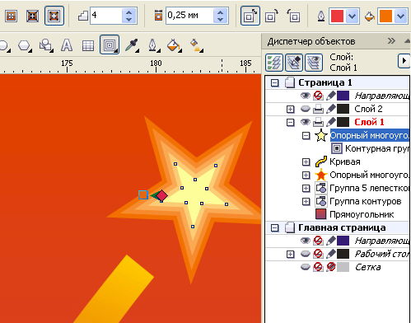Select the Eyedropper tool

tap(131, 45)
